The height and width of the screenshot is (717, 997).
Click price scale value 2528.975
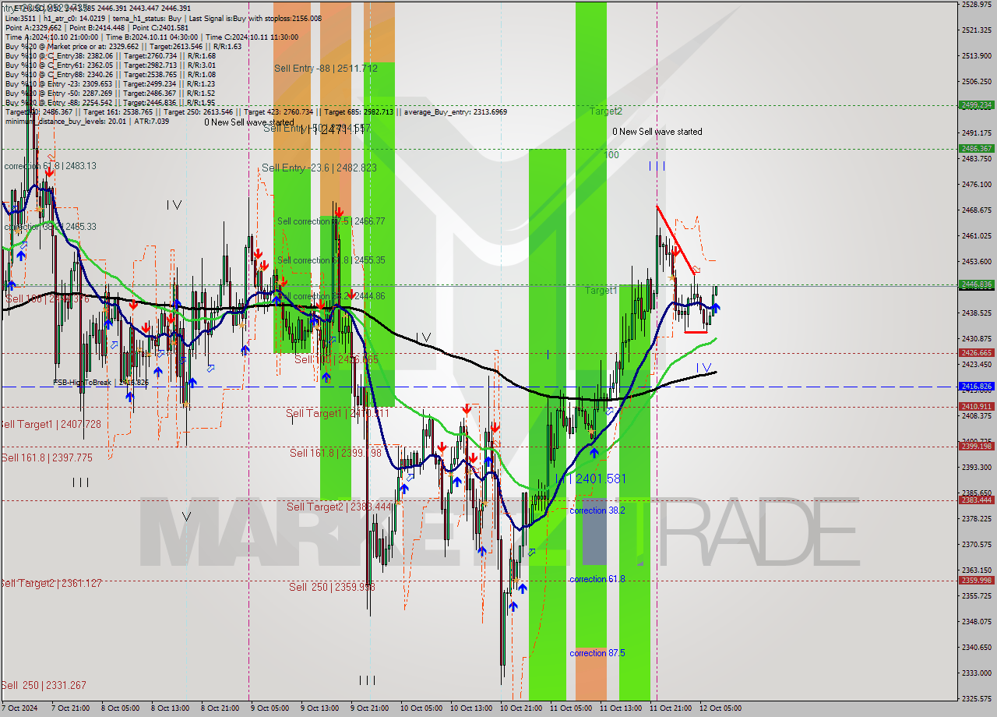[976, 5]
